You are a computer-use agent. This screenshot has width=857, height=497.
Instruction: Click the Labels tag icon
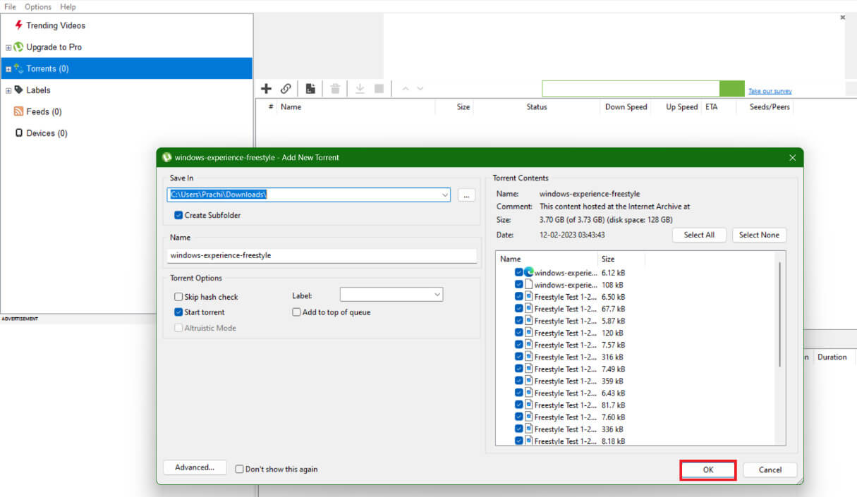18,90
